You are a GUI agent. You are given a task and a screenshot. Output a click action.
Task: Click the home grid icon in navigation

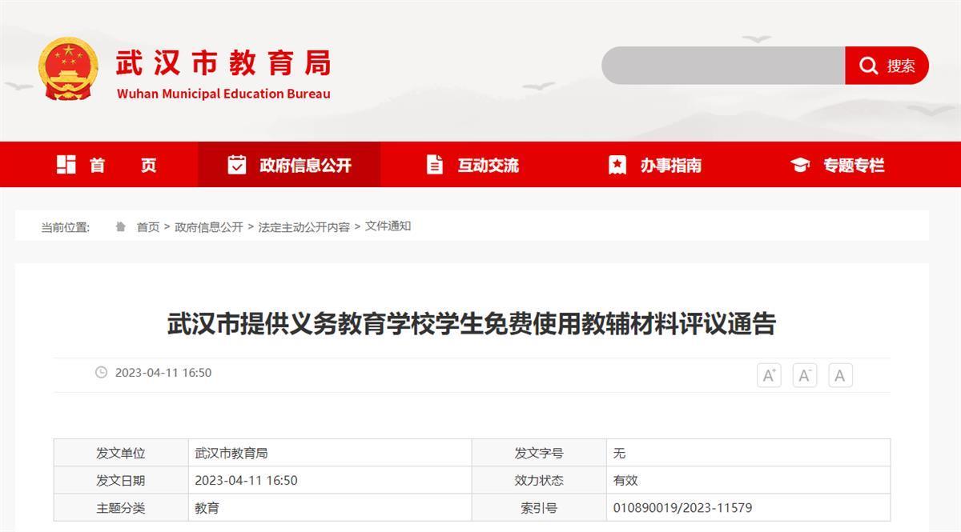66,165
